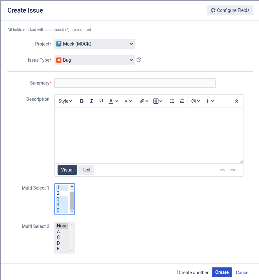Insert a bullet list in the description
259x280 pixels.
[x=172, y=101]
